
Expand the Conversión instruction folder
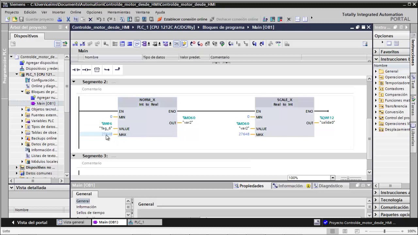pos(376,112)
